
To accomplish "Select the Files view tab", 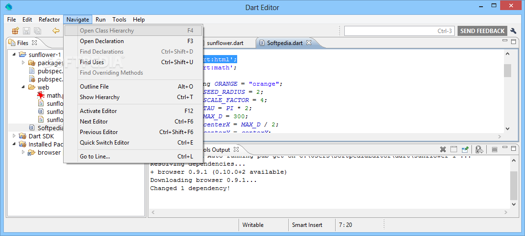I will tap(22, 43).
